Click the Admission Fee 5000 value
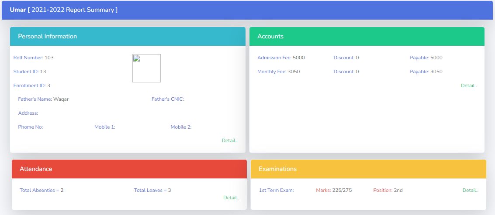 click(281, 58)
